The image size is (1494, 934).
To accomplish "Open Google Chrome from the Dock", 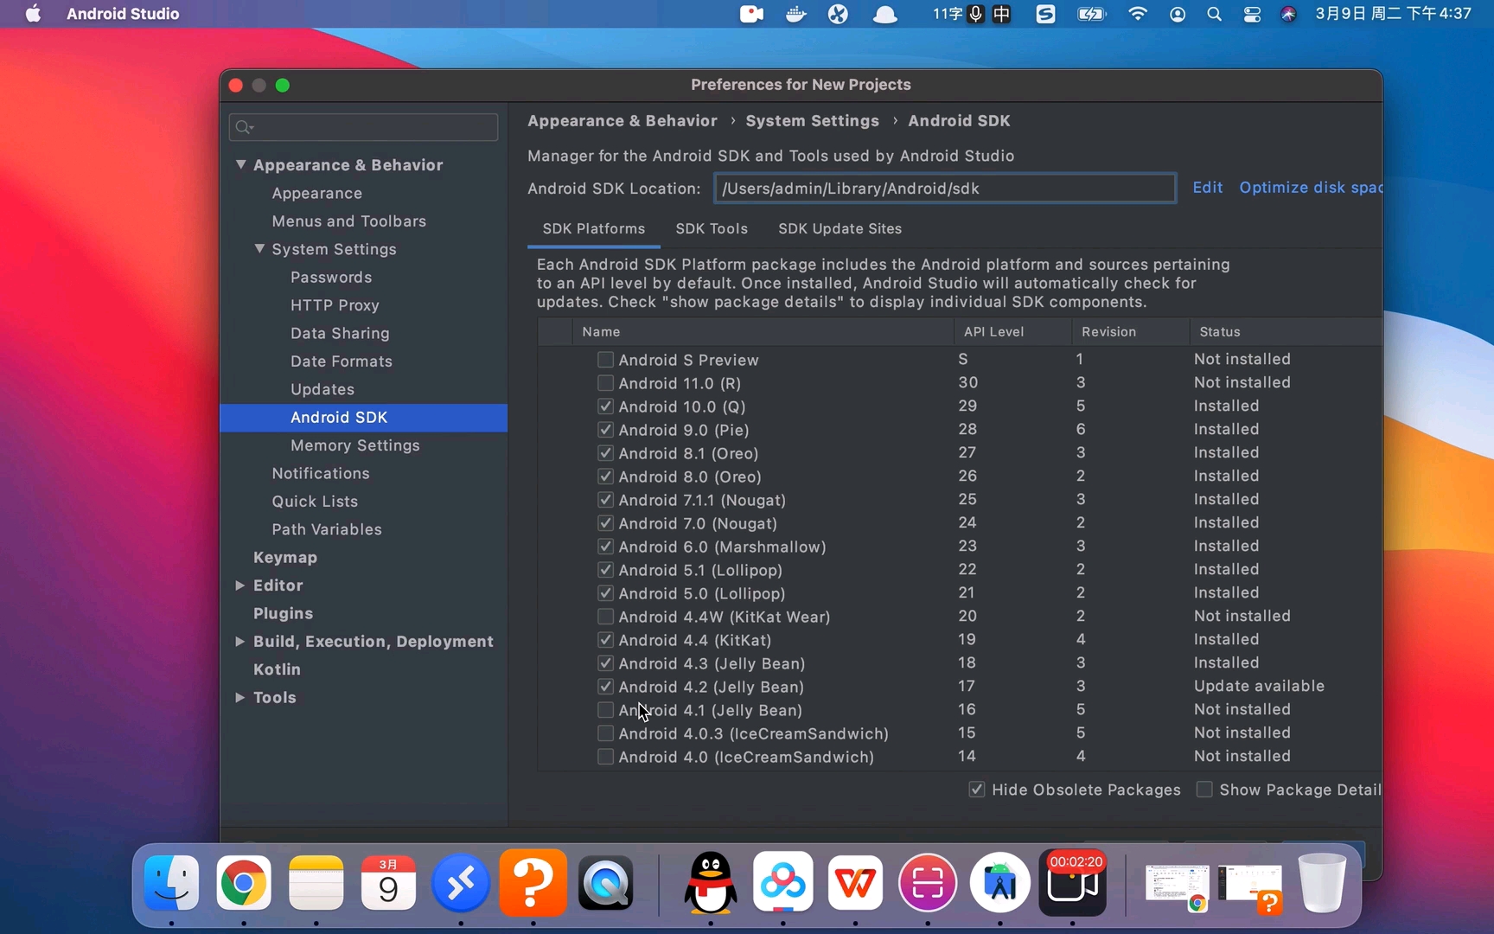I will click(243, 883).
